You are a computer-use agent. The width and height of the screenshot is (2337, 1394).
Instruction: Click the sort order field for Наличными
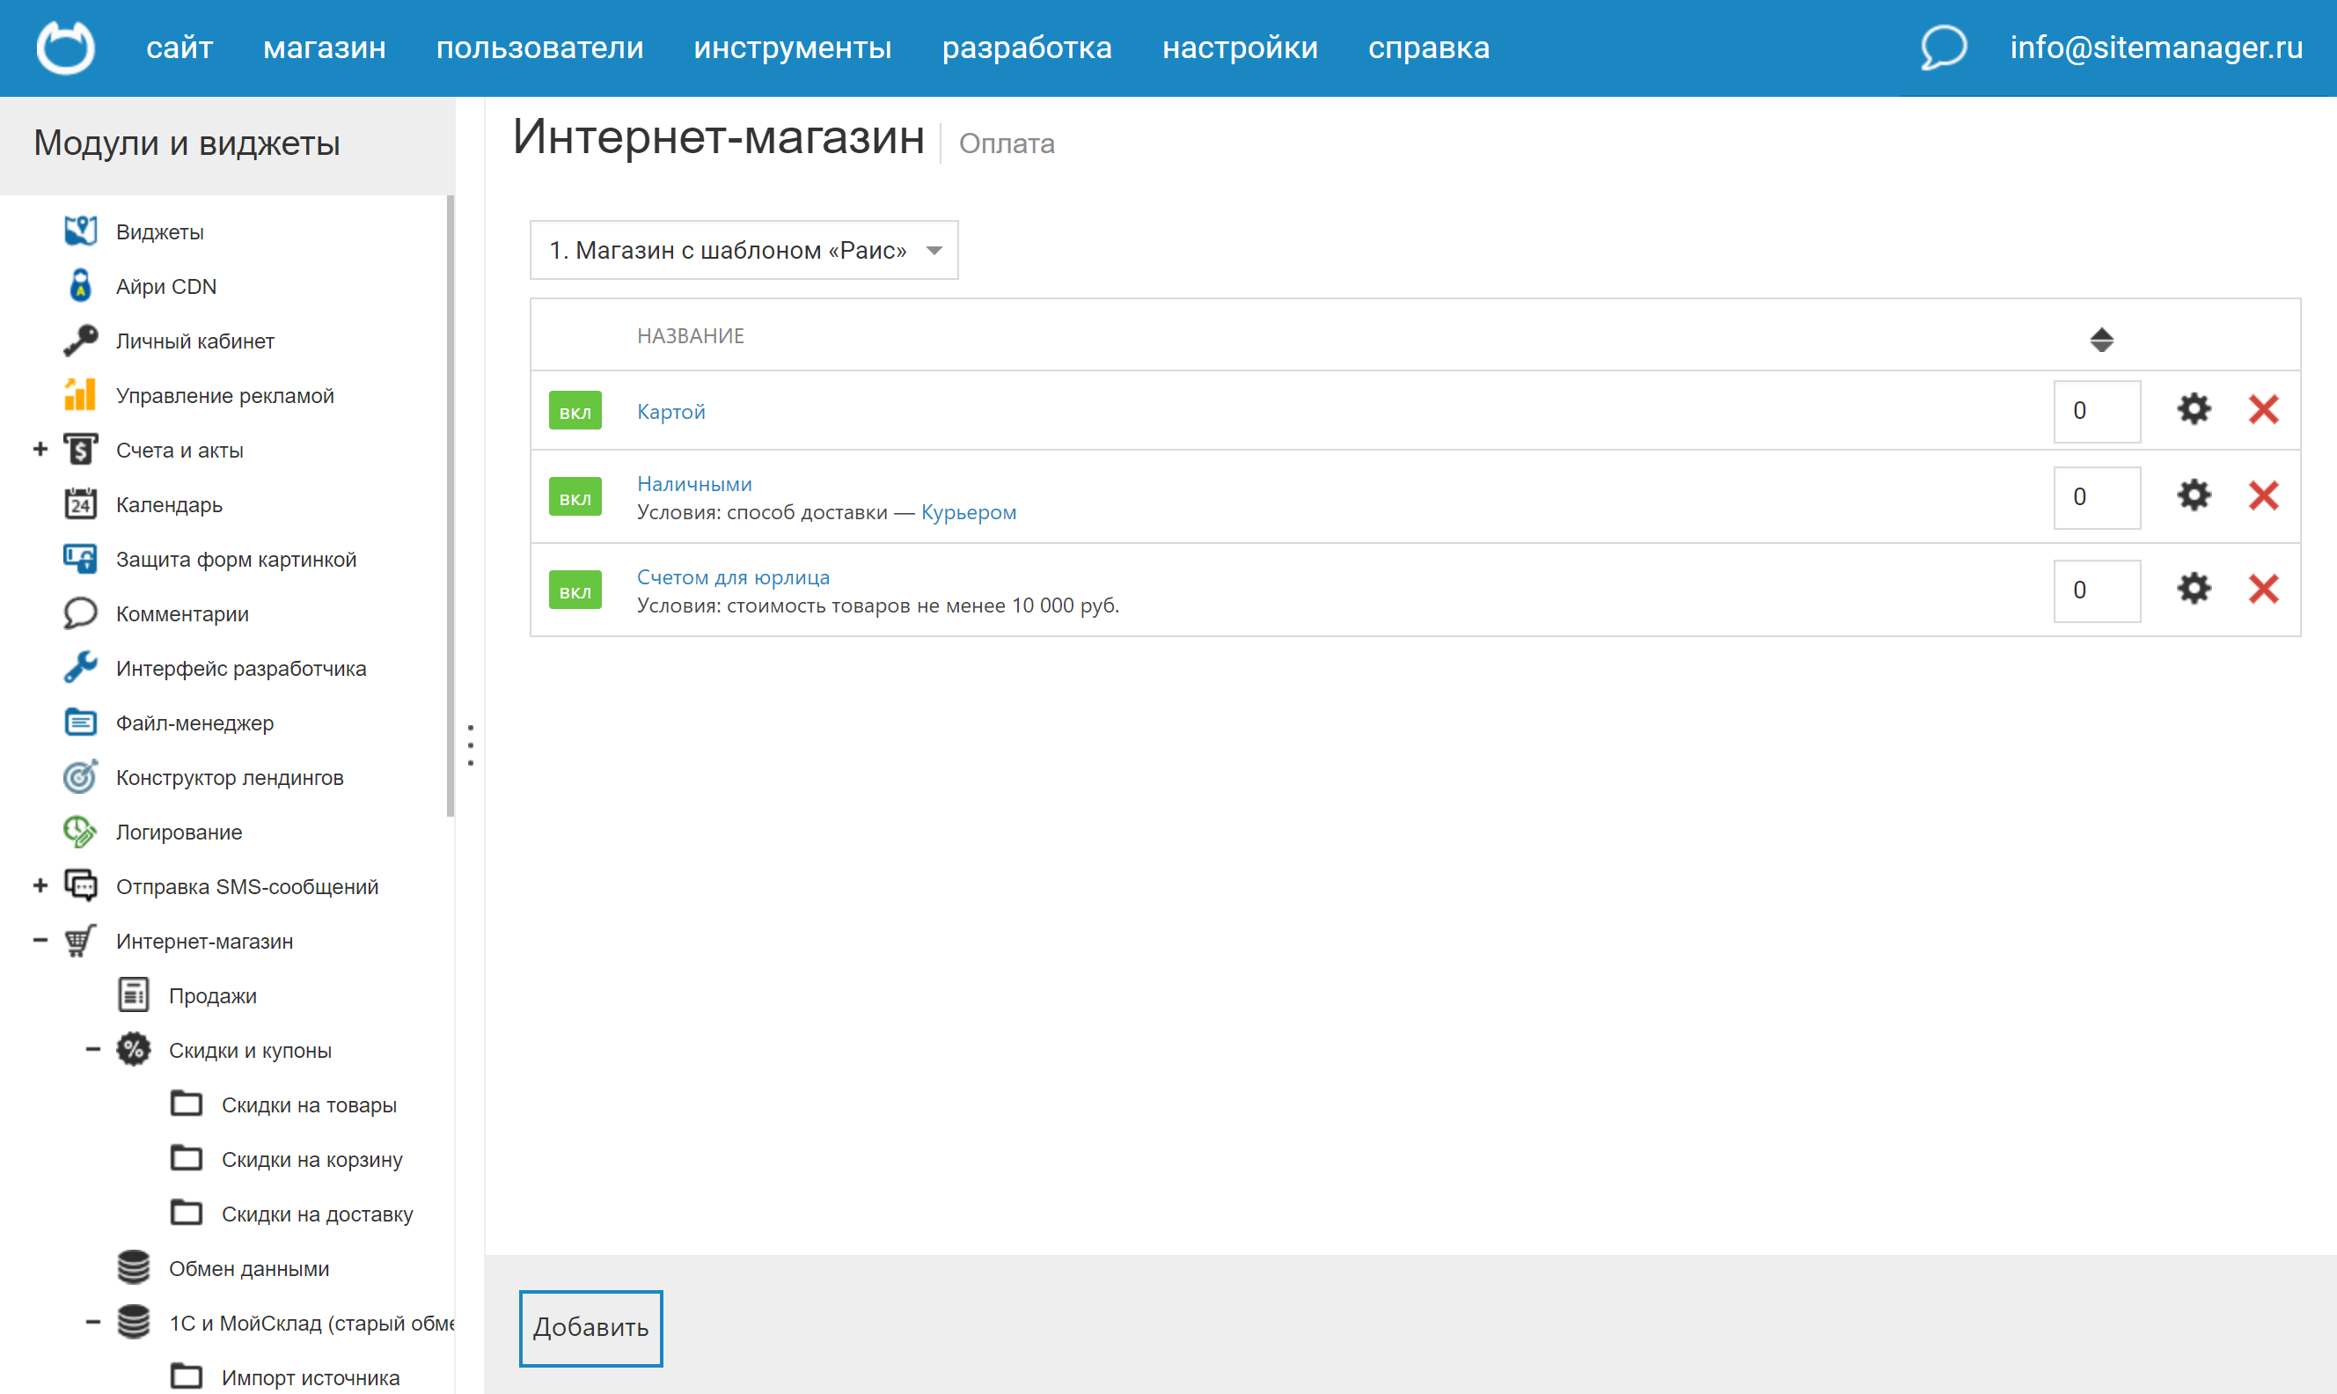coord(2096,497)
